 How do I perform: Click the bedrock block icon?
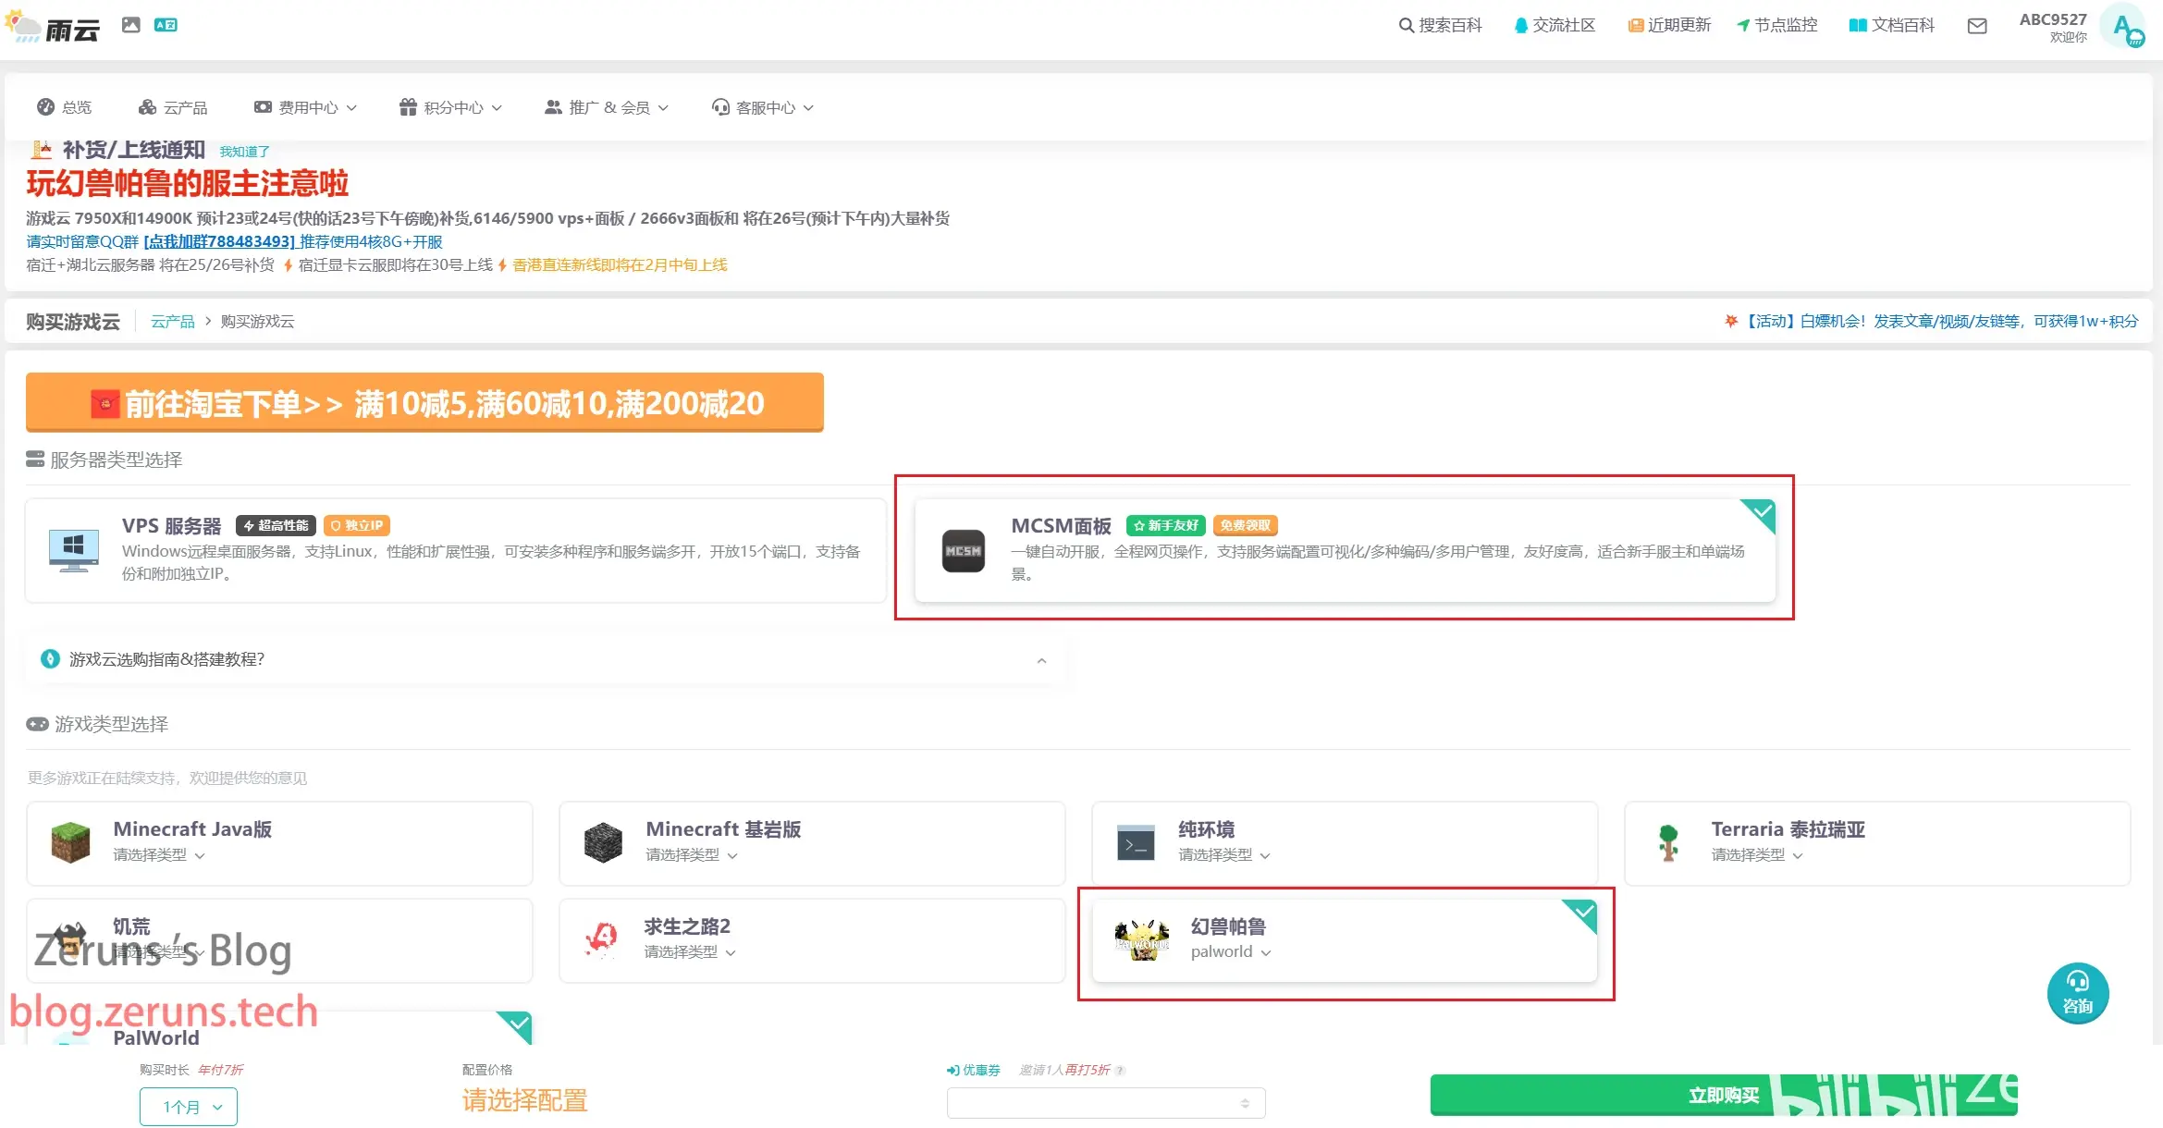pos(603,842)
